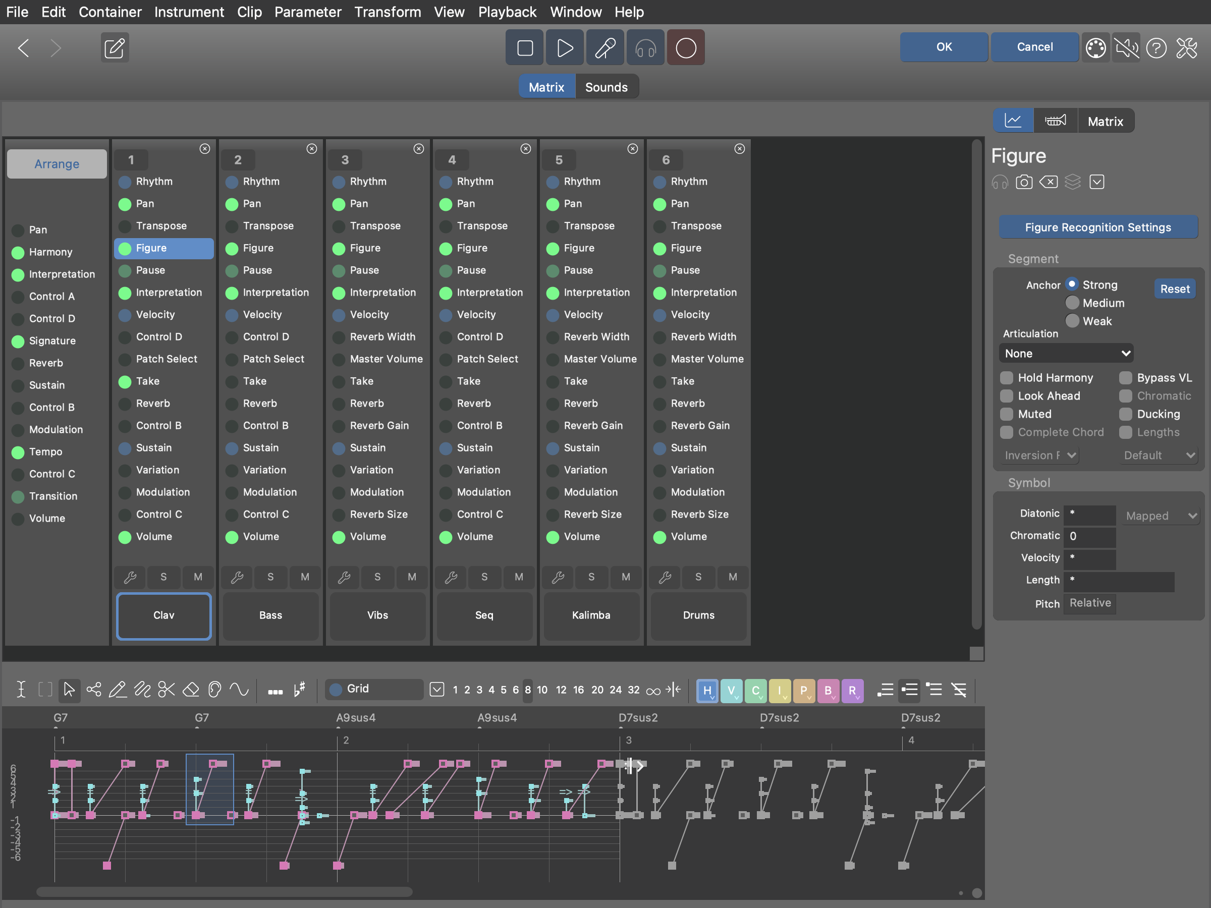Select the eraser tool
Viewport: 1211px width, 908px height.
pyautogui.click(x=191, y=689)
